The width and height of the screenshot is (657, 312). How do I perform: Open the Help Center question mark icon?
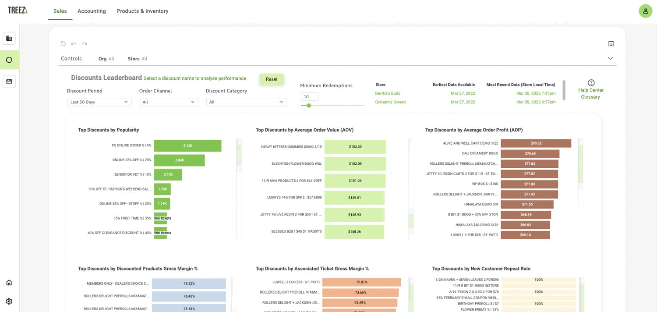(591, 83)
